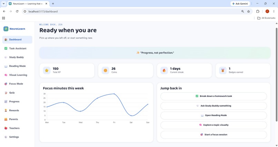
Task: Click the Teachers apple icon in sidebar
Action: pos(6,128)
